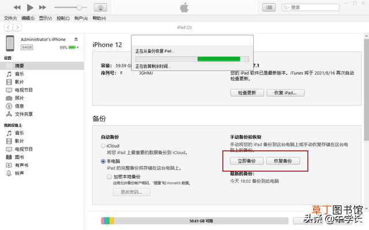The image size is (369, 230).
Task: Select the iCloud backup radio button
Action: pos(103,146)
